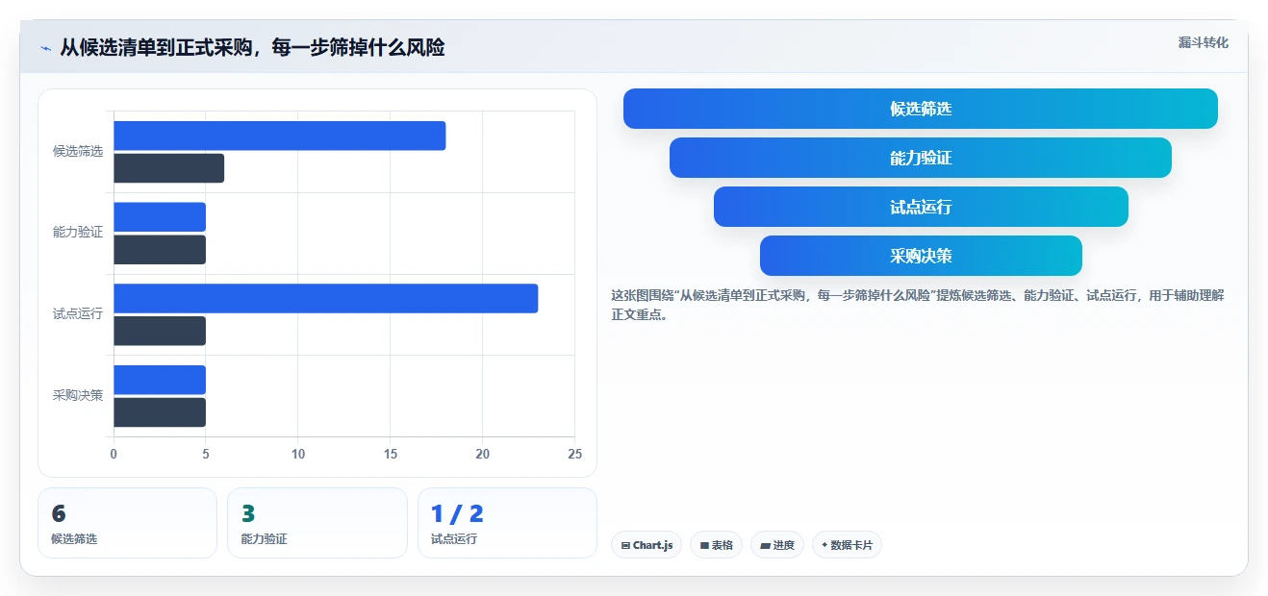The width and height of the screenshot is (1268, 596).
Task: Click the 采购决策 y-axis label
Action: tap(78, 395)
